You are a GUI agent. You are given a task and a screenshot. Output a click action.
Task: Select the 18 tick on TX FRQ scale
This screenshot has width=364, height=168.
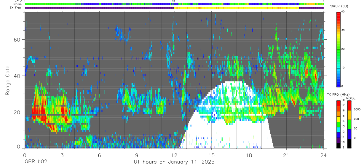(x=343, y=100)
